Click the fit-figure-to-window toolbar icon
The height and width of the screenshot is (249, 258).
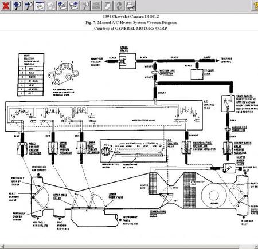pos(40,6)
